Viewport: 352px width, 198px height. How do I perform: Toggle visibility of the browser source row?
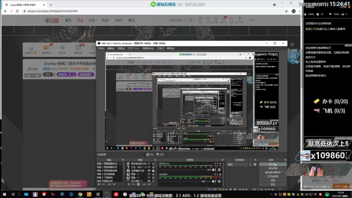pos(149,164)
